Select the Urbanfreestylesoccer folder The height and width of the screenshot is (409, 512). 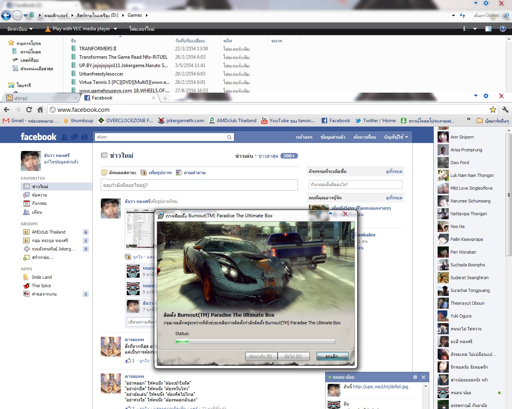(x=101, y=74)
